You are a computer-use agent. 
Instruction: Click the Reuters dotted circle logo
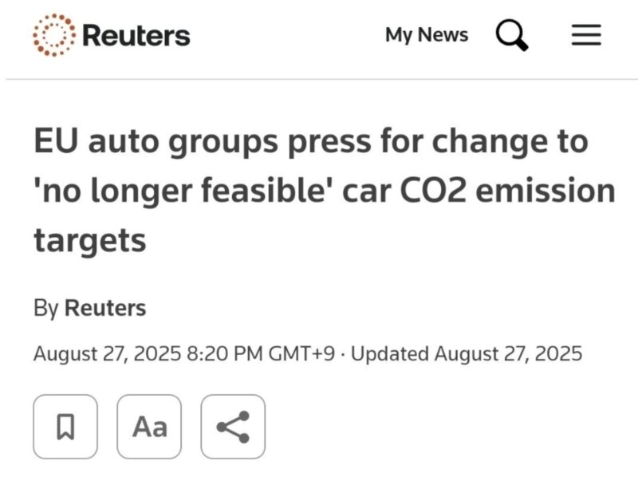[x=54, y=35]
